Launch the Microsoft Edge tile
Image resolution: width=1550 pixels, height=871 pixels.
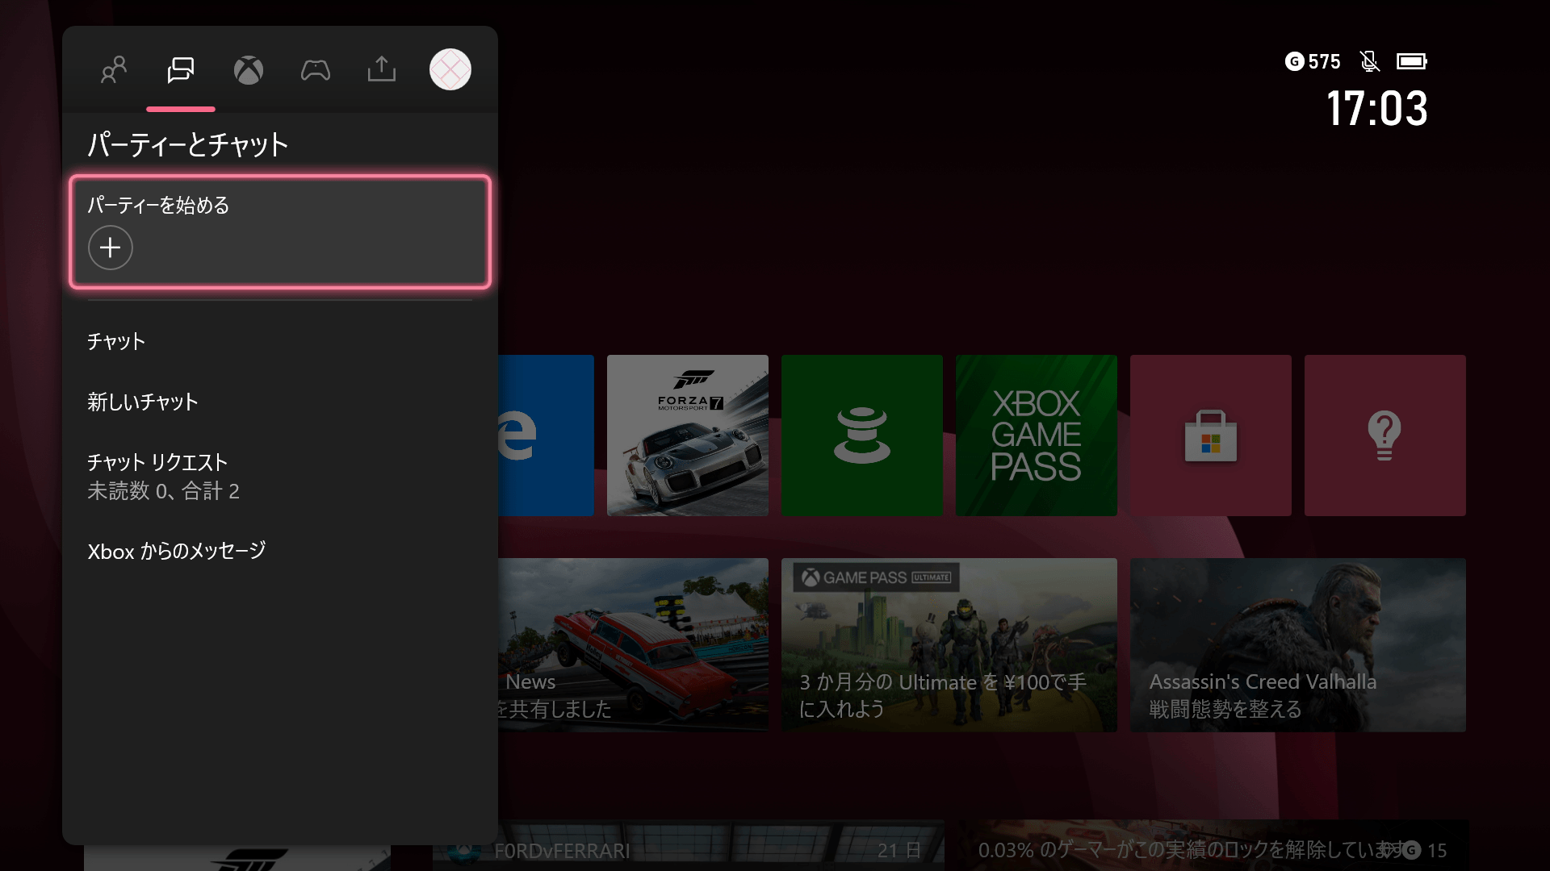(x=546, y=435)
